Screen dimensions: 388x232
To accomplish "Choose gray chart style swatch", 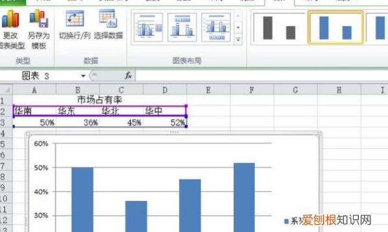I will (x=279, y=27).
